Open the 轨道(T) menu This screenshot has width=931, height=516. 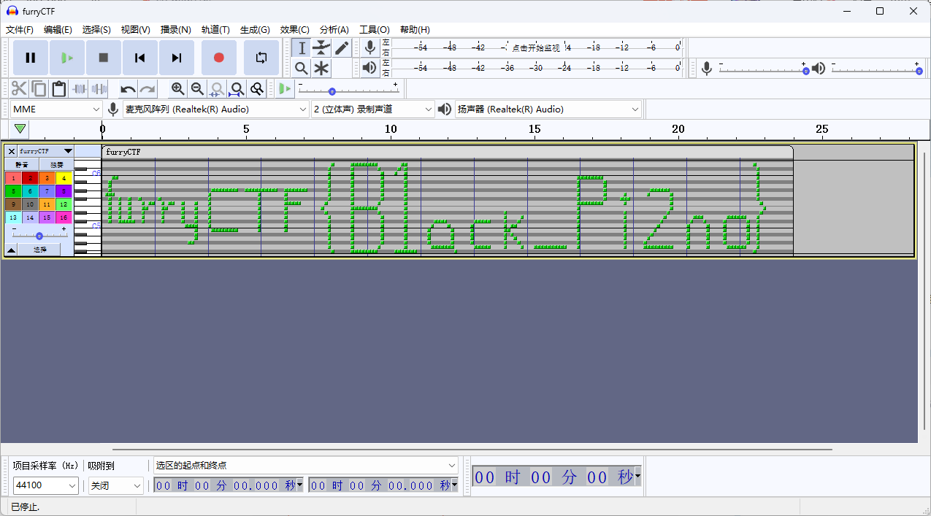pos(215,30)
